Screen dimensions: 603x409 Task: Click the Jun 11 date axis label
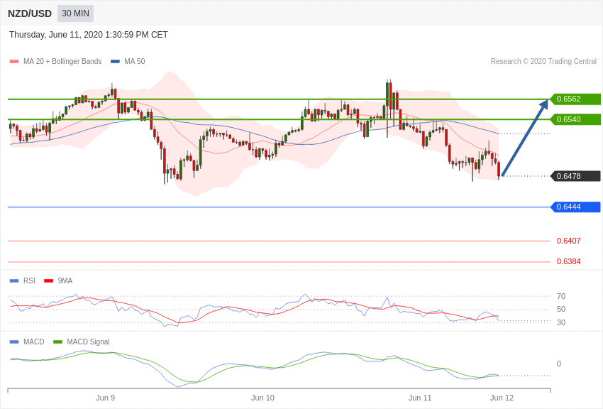pyautogui.click(x=420, y=398)
